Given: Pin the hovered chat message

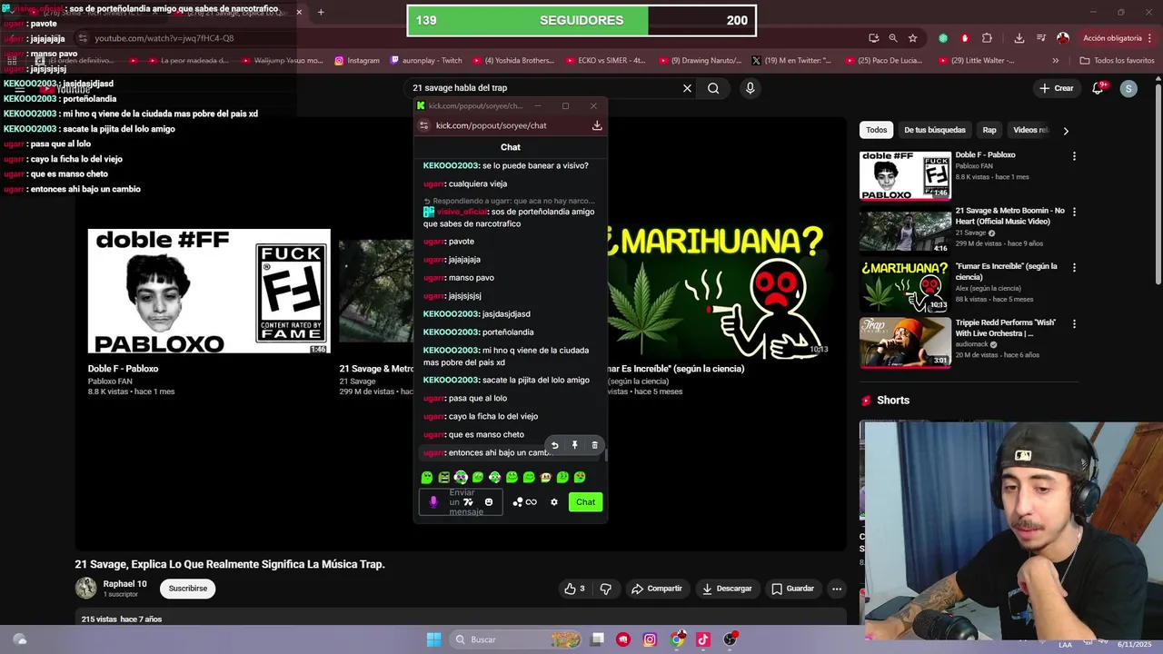Looking at the screenshot, I should 574,445.
